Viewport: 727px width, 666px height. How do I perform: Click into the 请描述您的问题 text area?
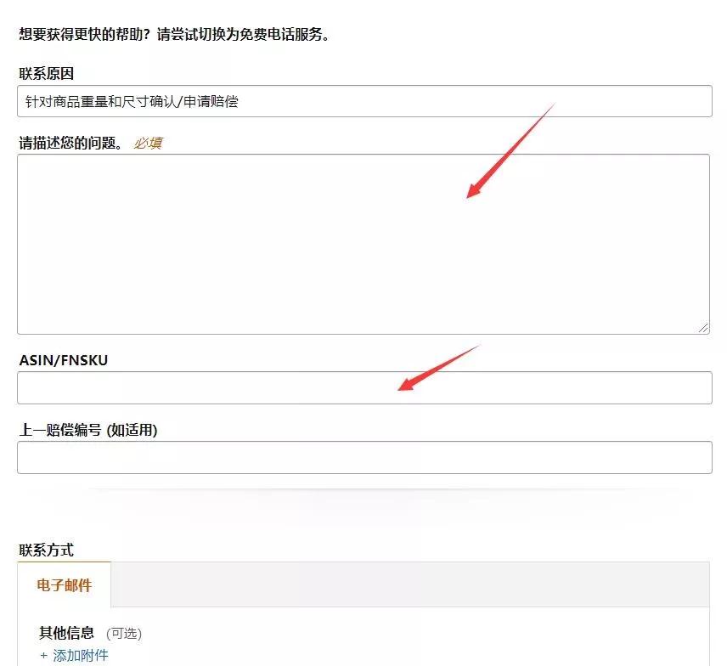pos(363,244)
